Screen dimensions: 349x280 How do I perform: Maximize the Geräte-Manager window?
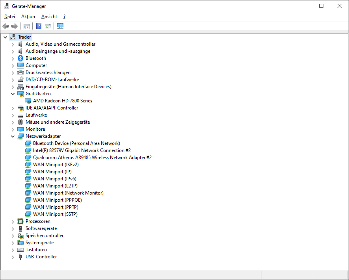(x=321, y=6)
